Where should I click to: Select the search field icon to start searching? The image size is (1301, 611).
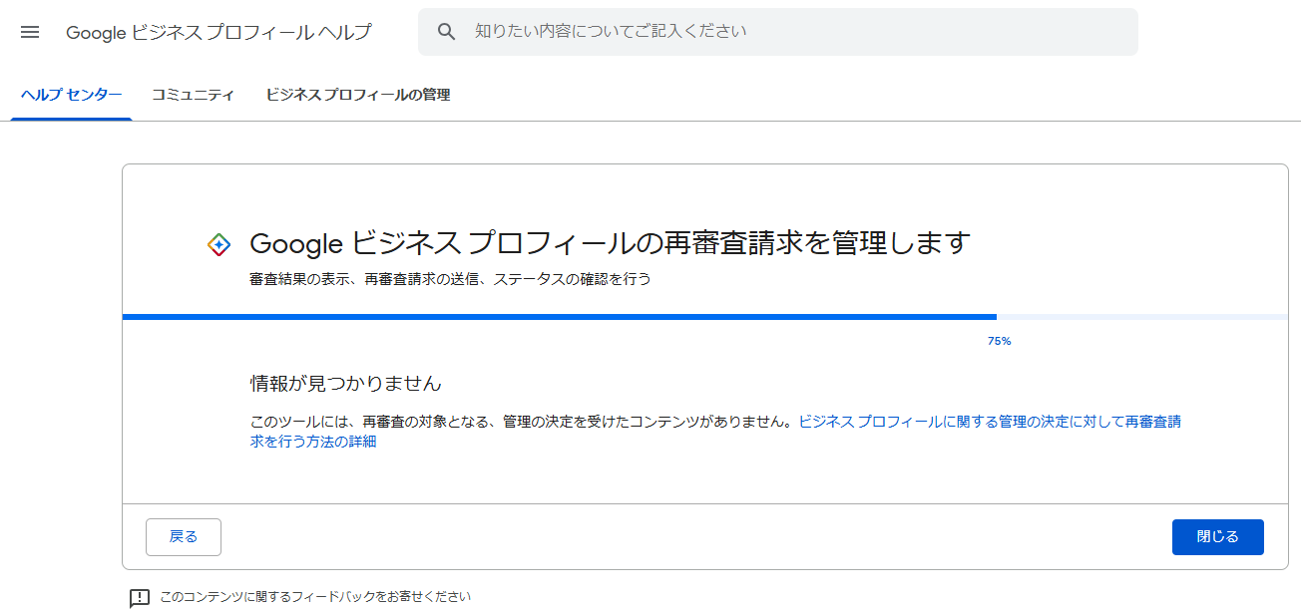tap(446, 31)
